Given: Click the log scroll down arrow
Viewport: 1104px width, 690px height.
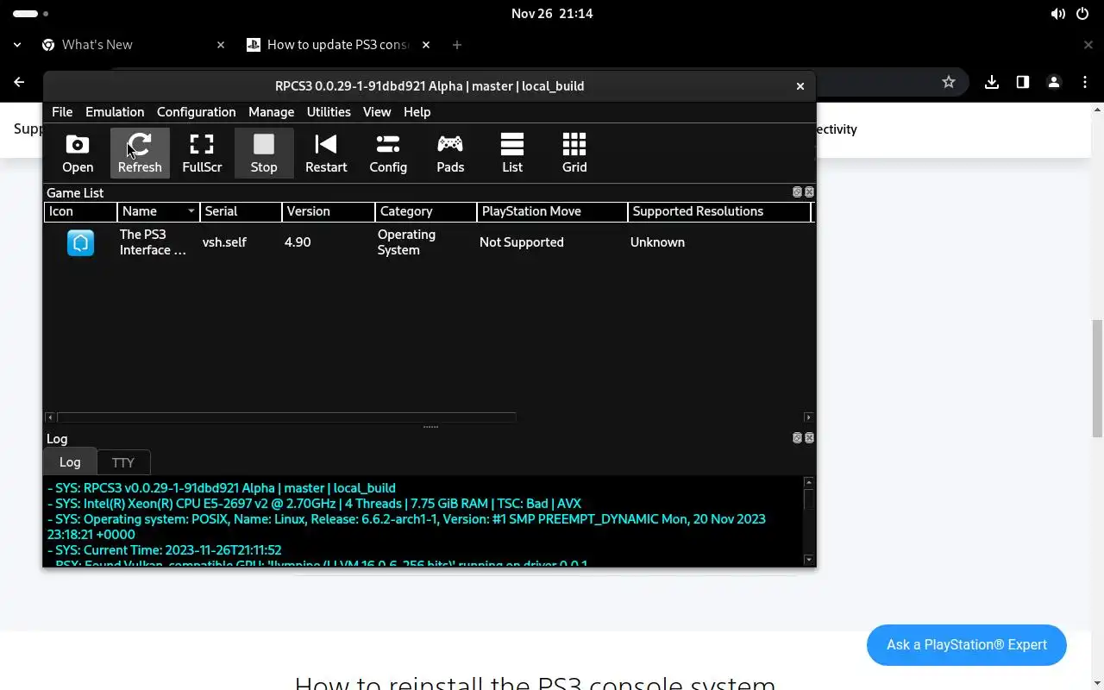Looking at the screenshot, I should coord(808,560).
